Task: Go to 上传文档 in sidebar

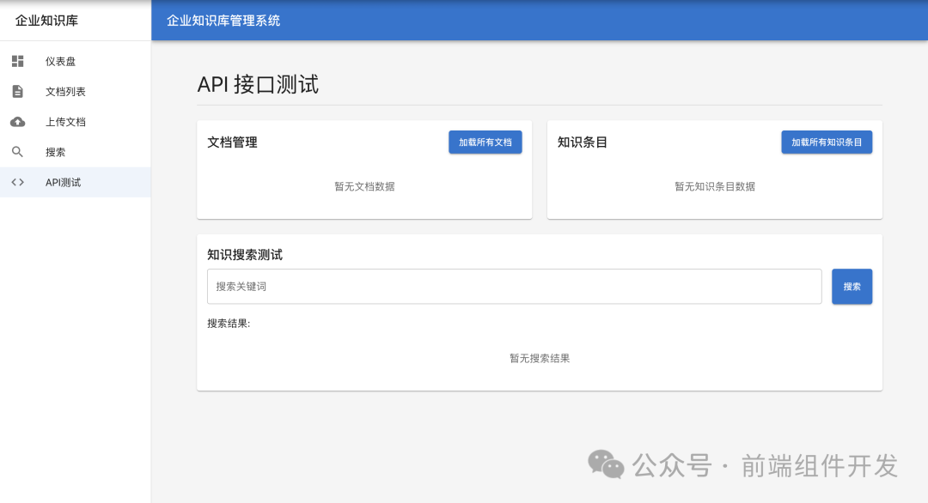Action: 75,122
